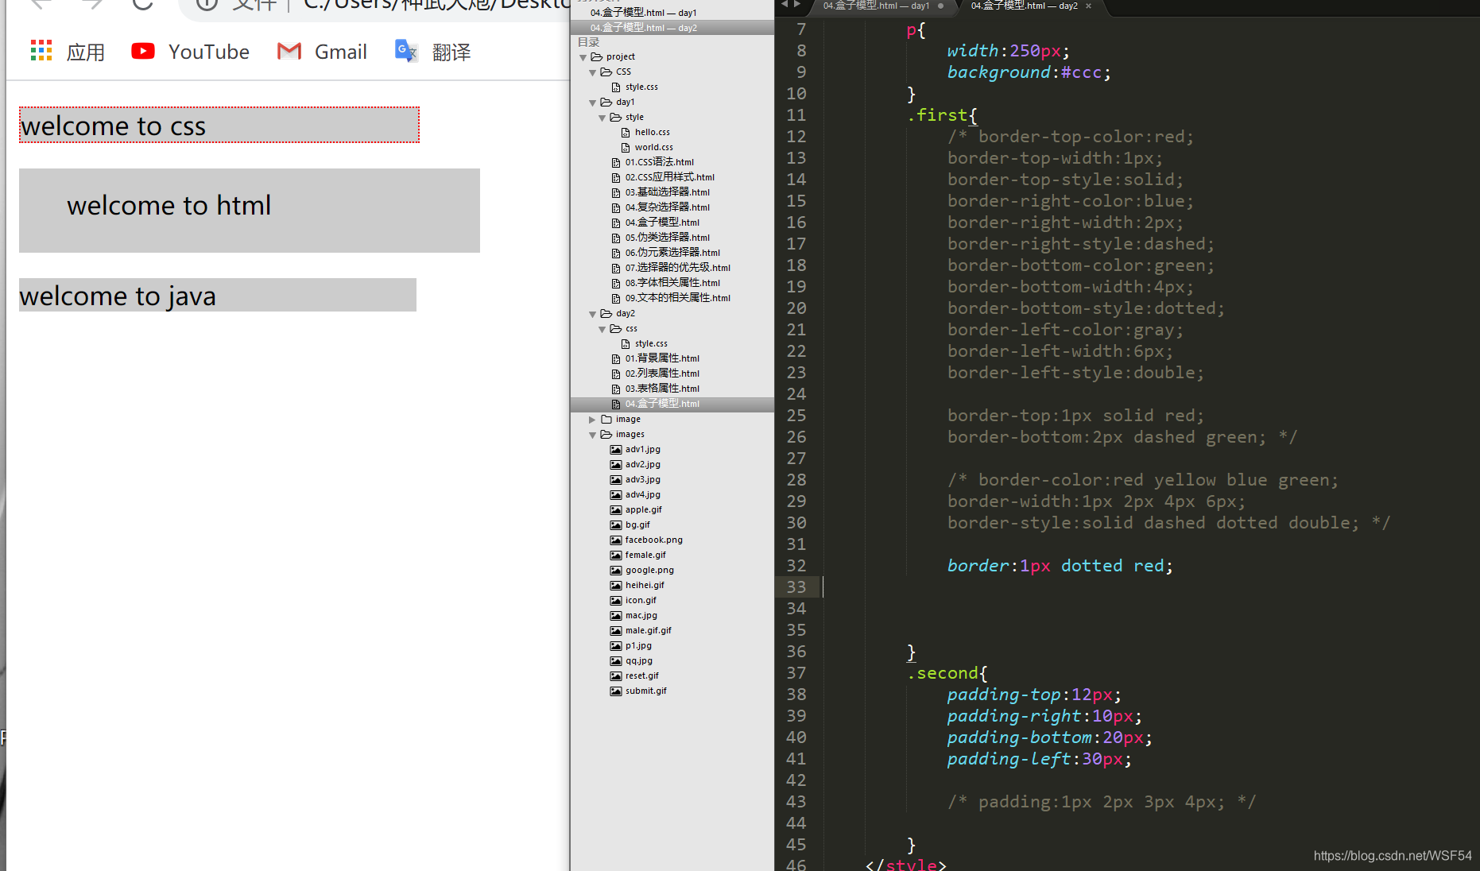Click the 'welcome to css' paragraph in browser
This screenshot has height=871, width=1480.
(x=219, y=126)
